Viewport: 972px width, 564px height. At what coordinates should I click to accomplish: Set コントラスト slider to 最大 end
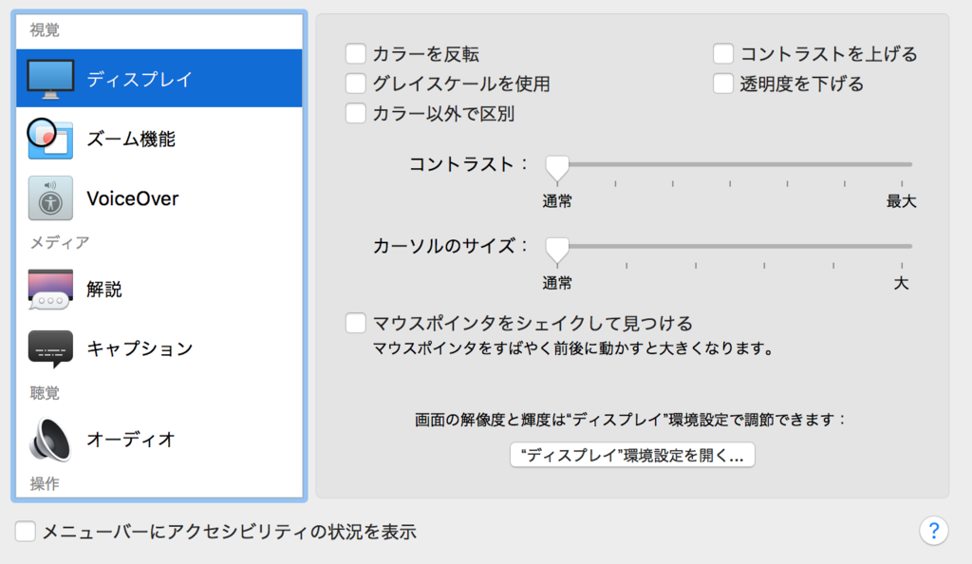tap(902, 165)
